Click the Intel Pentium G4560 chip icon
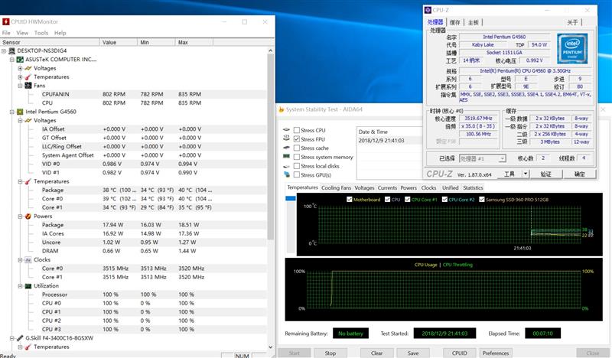The image size is (612, 358). pos(21,112)
